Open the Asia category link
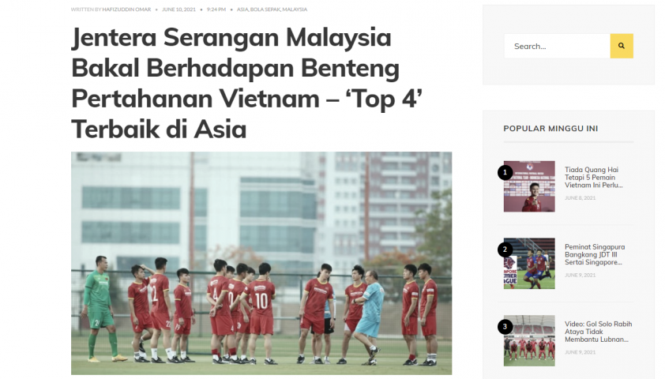The width and height of the screenshot is (665, 379). [242, 9]
